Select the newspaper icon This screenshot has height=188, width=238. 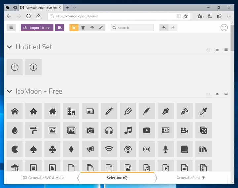point(90,111)
